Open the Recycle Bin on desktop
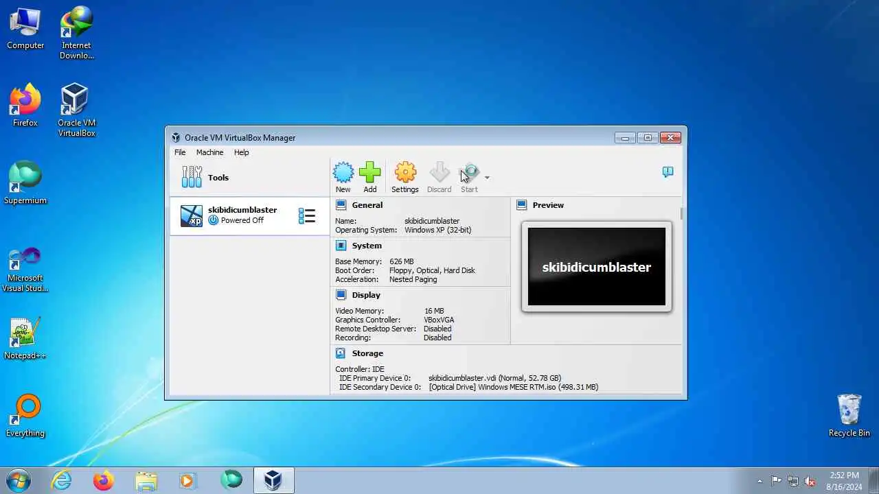This screenshot has height=494, width=879. (x=849, y=416)
